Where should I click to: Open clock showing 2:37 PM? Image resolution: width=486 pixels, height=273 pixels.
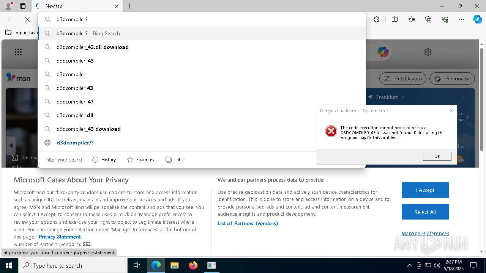tap(453, 265)
